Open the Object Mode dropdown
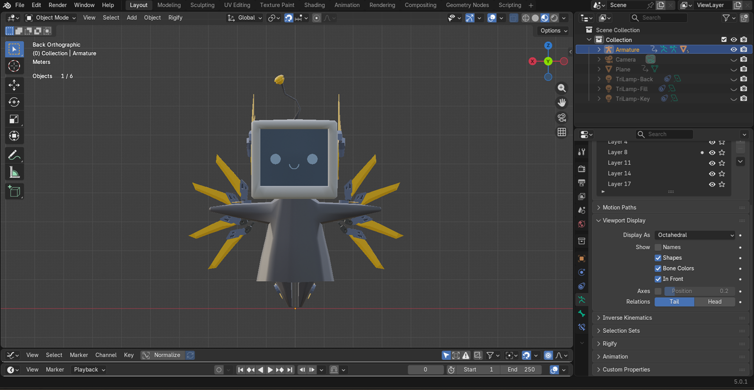 point(51,18)
